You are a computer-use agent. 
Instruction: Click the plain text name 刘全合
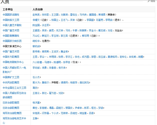tap(118, 30)
